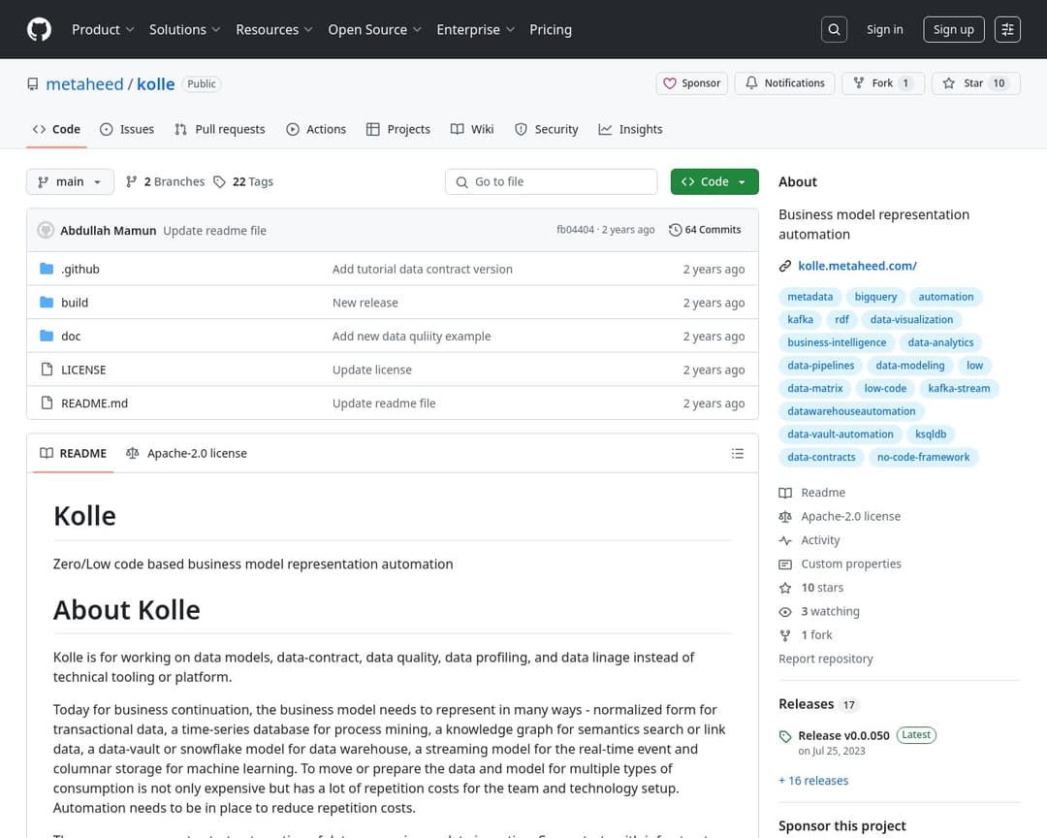Switch to the Pull requests tab
The height and width of the screenshot is (838, 1047).
(220, 129)
